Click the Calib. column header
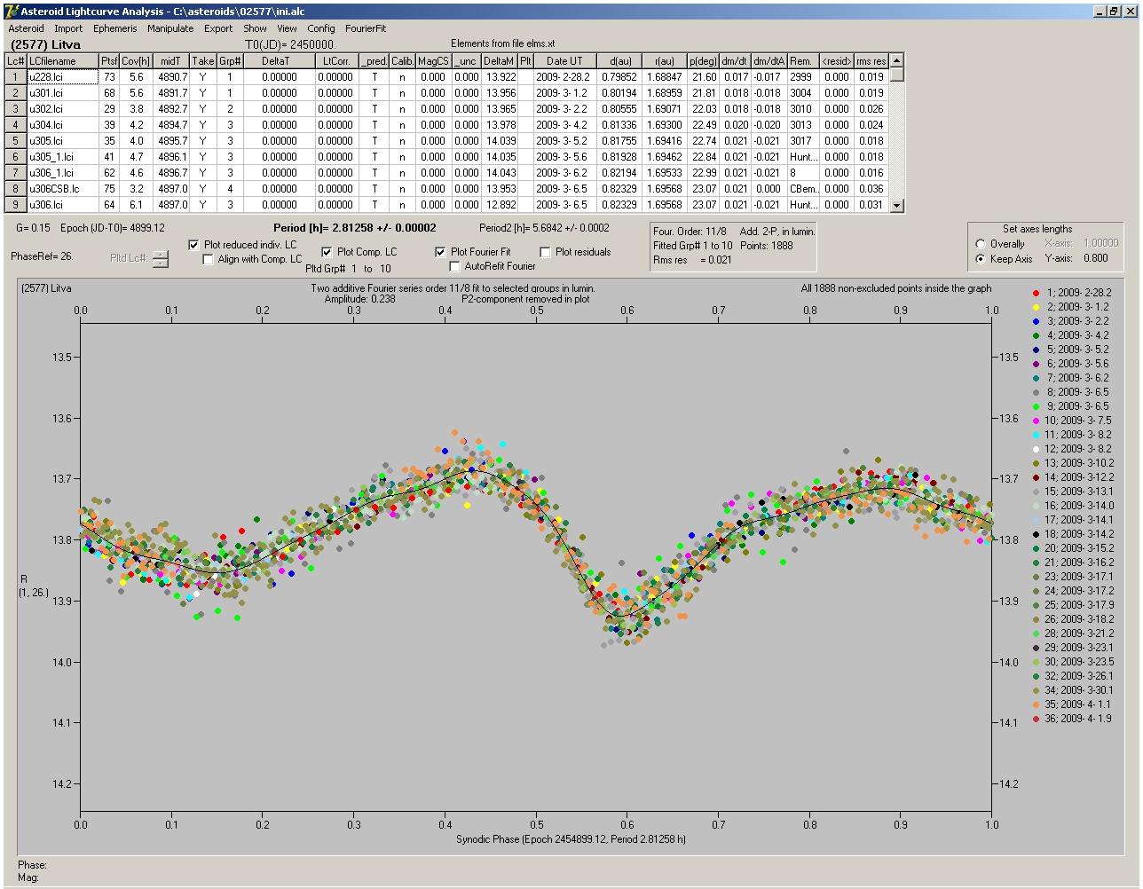The height and width of the screenshot is (889, 1143). click(x=402, y=61)
